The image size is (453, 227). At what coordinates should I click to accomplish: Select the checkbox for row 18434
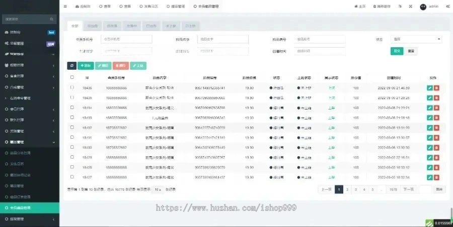pos(72,107)
